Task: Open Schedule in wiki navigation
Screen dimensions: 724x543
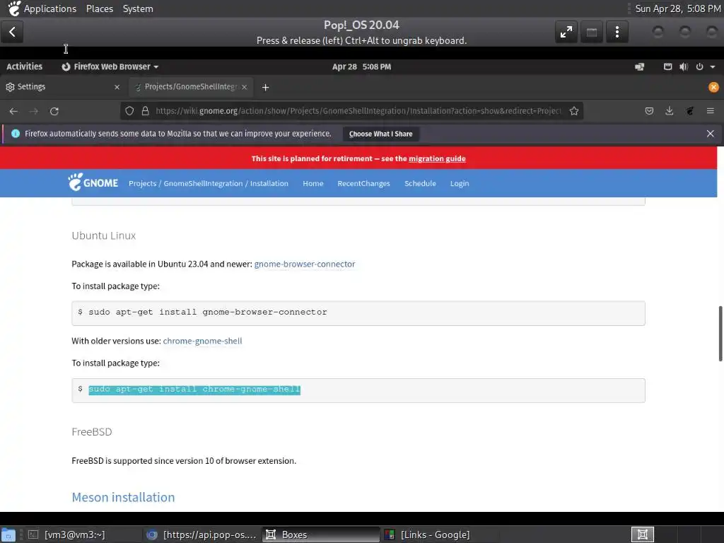Action: pyautogui.click(x=420, y=183)
